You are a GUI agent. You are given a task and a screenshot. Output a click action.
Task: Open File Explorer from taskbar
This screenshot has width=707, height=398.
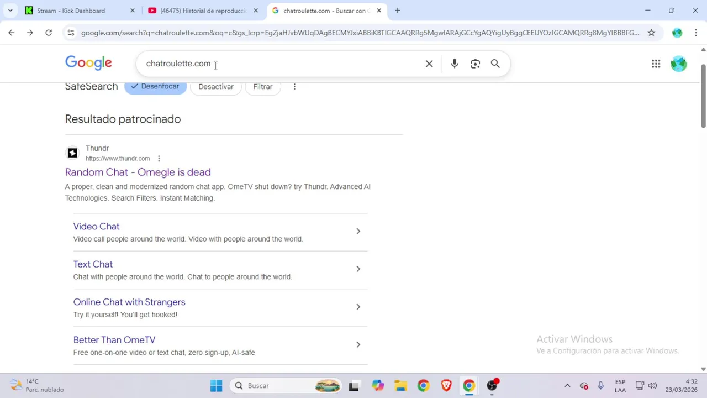click(x=400, y=386)
